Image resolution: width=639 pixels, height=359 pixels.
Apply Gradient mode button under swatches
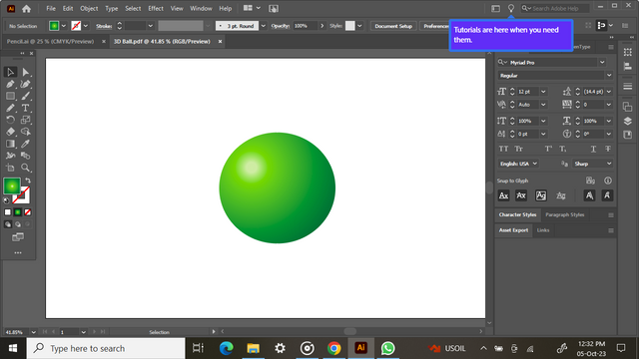18,212
